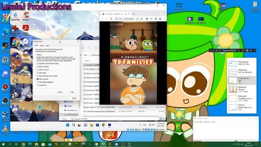Open Chrome on the host taskbar
261x147 pixels.
[x=23, y=144]
